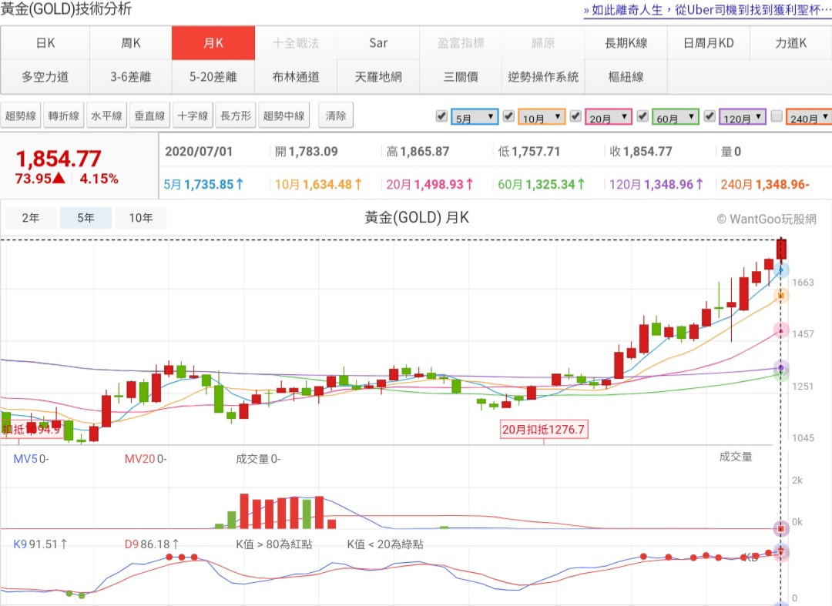
Task: Select the 十字線 crosshair tool
Action: [x=193, y=116]
